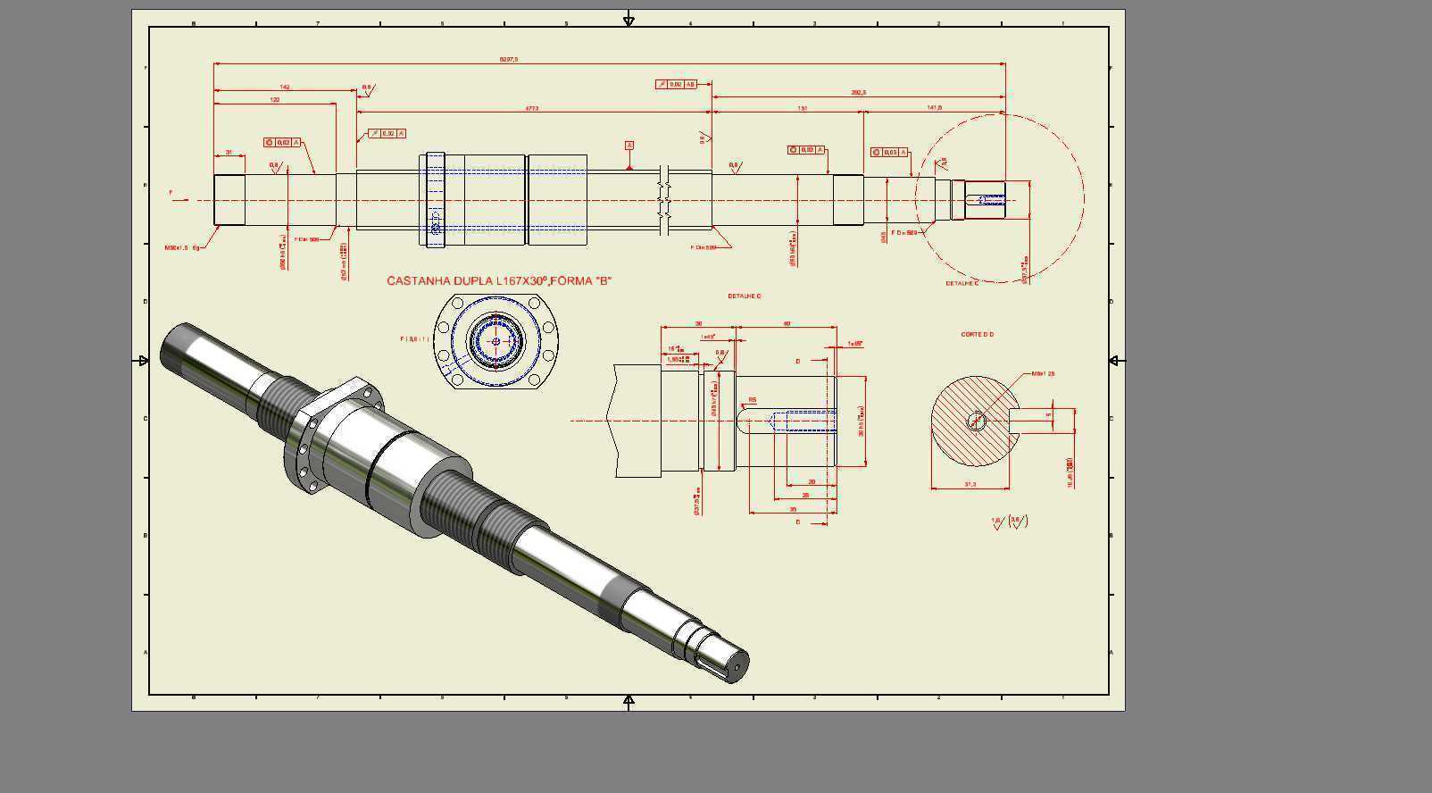This screenshot has height=793, width=1432.
Task: Click the '31' thread length dimension
Action: [x=229, y=153]
